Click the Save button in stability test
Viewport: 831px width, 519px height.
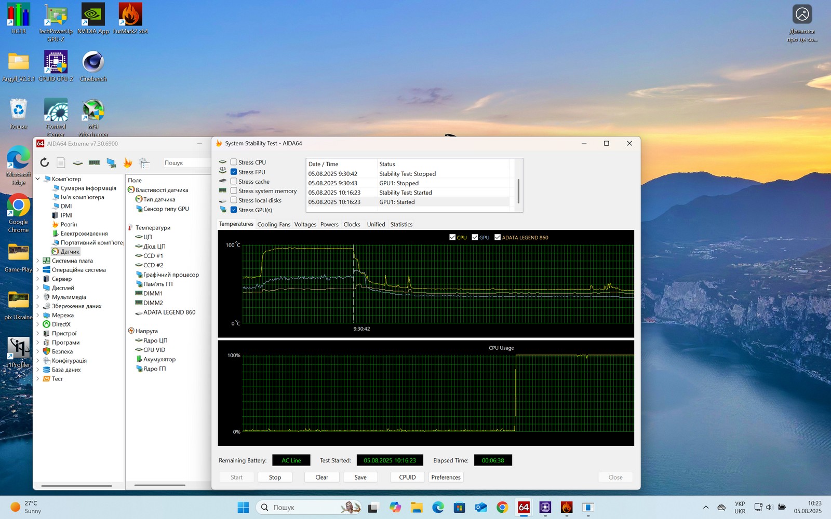[x=360, y=477]
